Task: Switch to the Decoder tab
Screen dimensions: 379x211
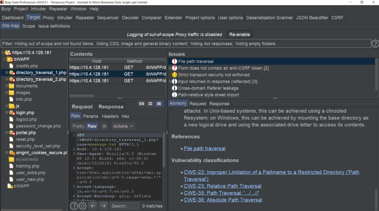Action: coord(130,18)
